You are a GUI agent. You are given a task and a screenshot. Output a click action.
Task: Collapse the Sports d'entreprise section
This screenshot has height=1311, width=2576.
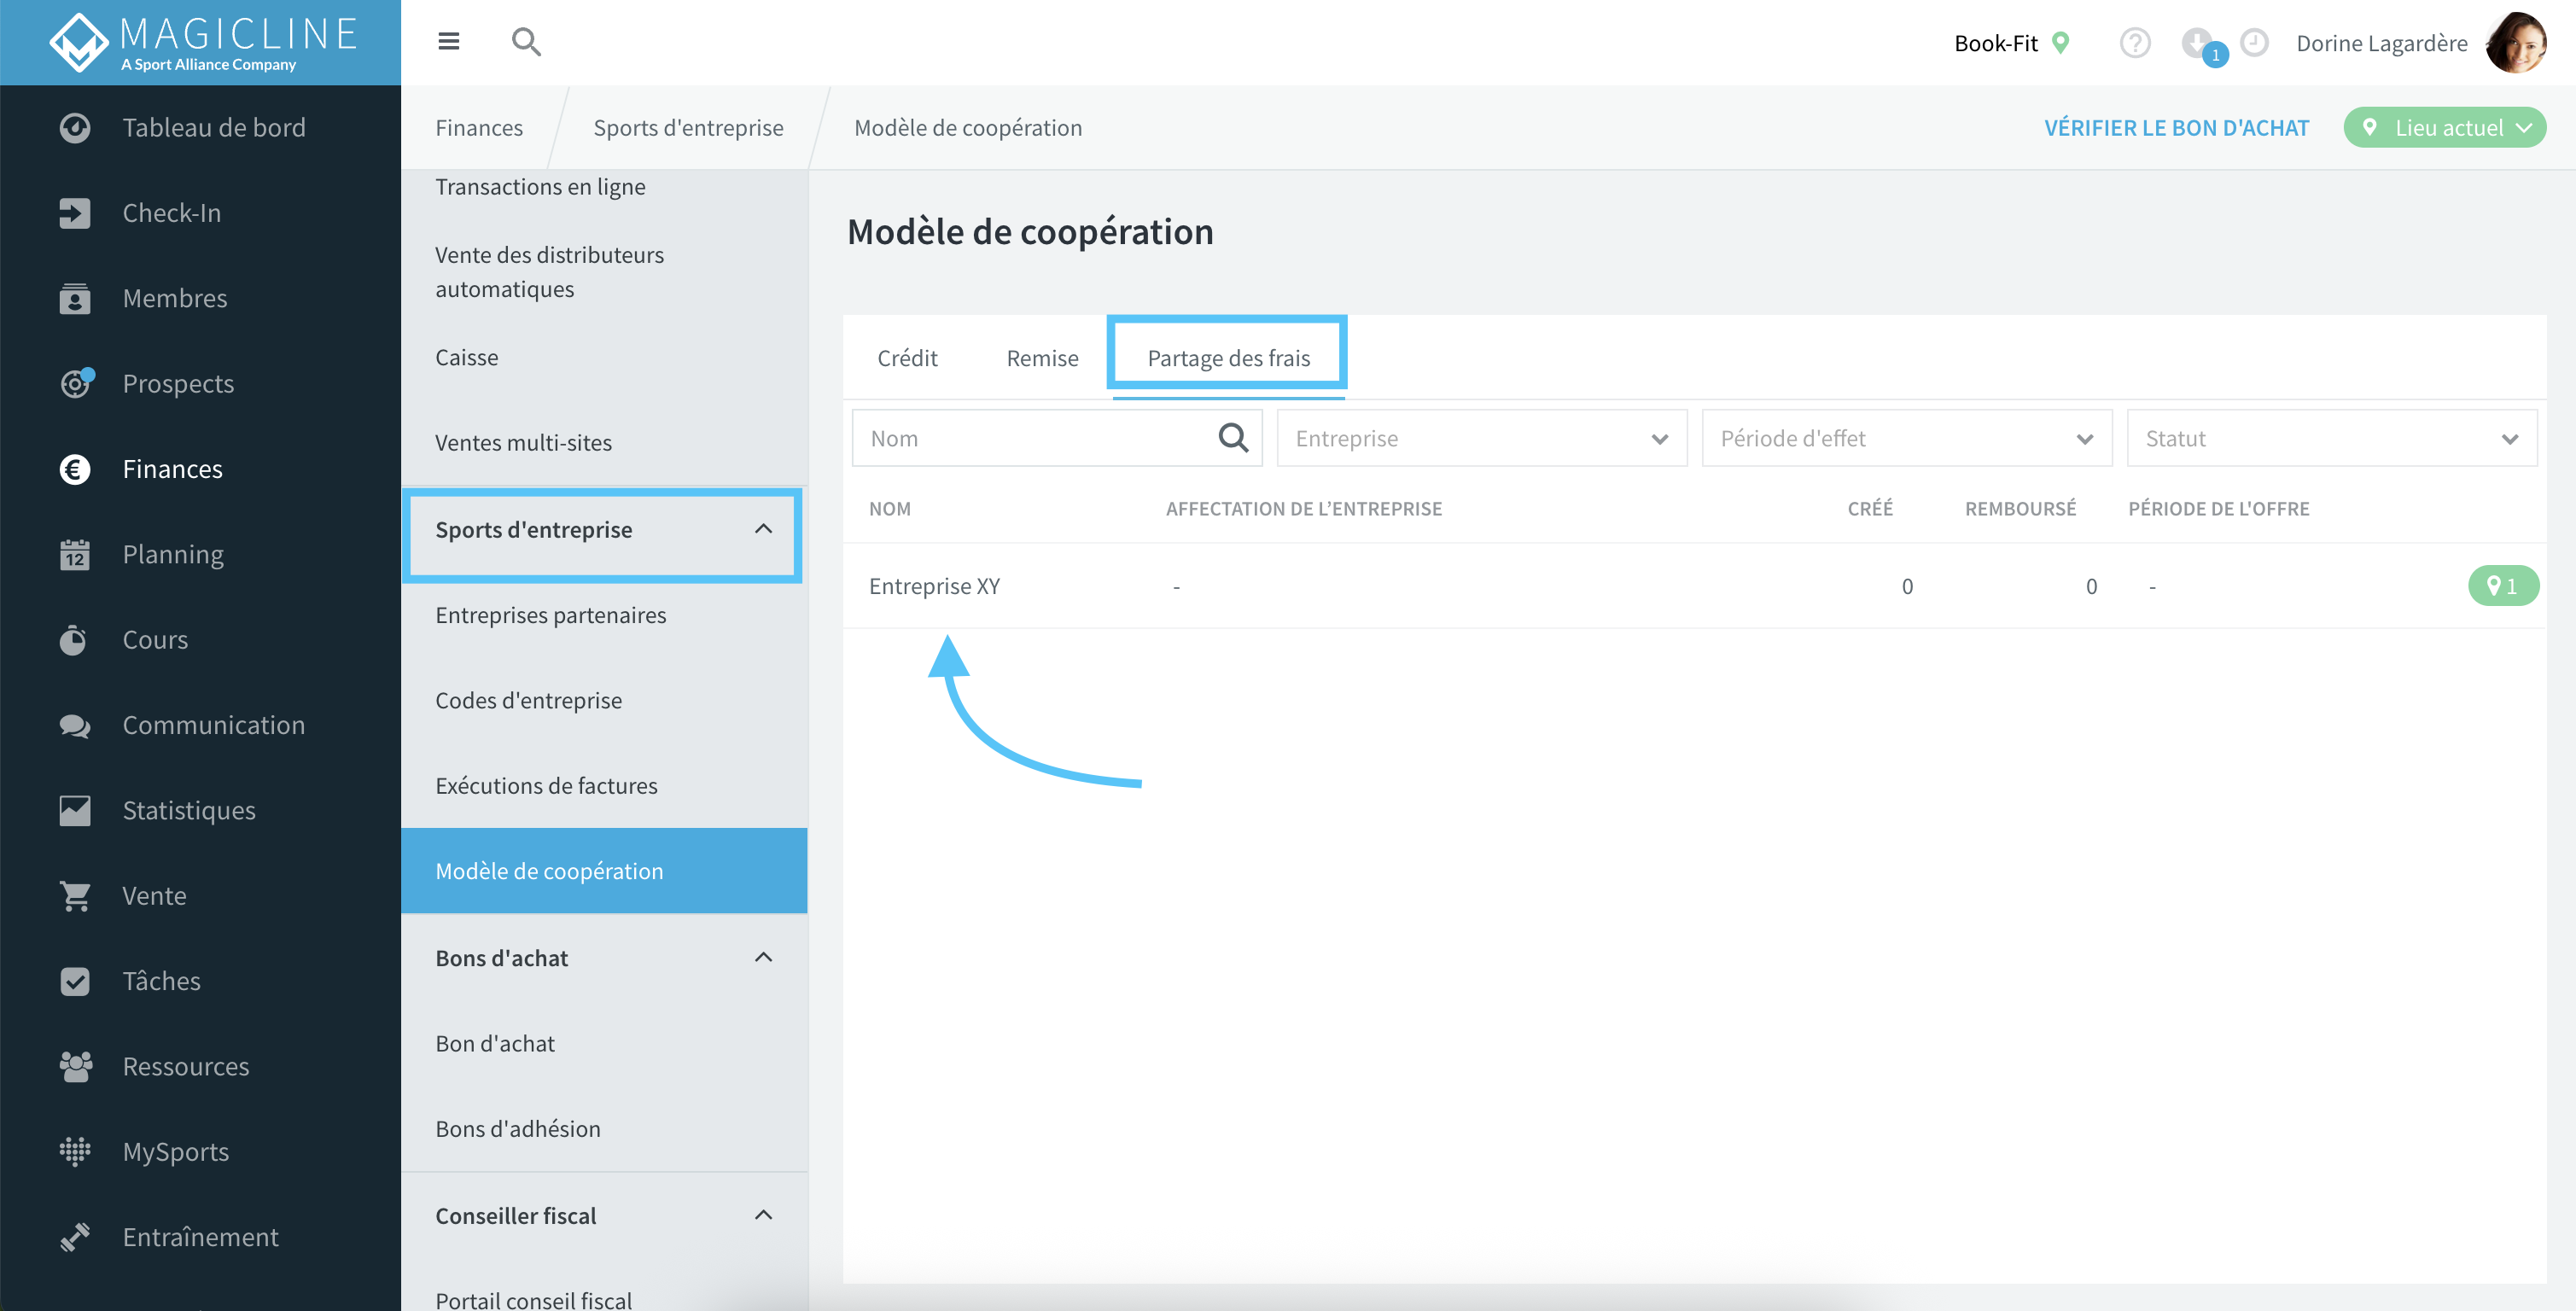click(x=763, y=529)
